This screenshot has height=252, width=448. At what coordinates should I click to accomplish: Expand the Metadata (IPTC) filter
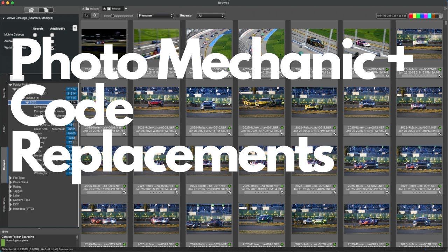point(10,209)
